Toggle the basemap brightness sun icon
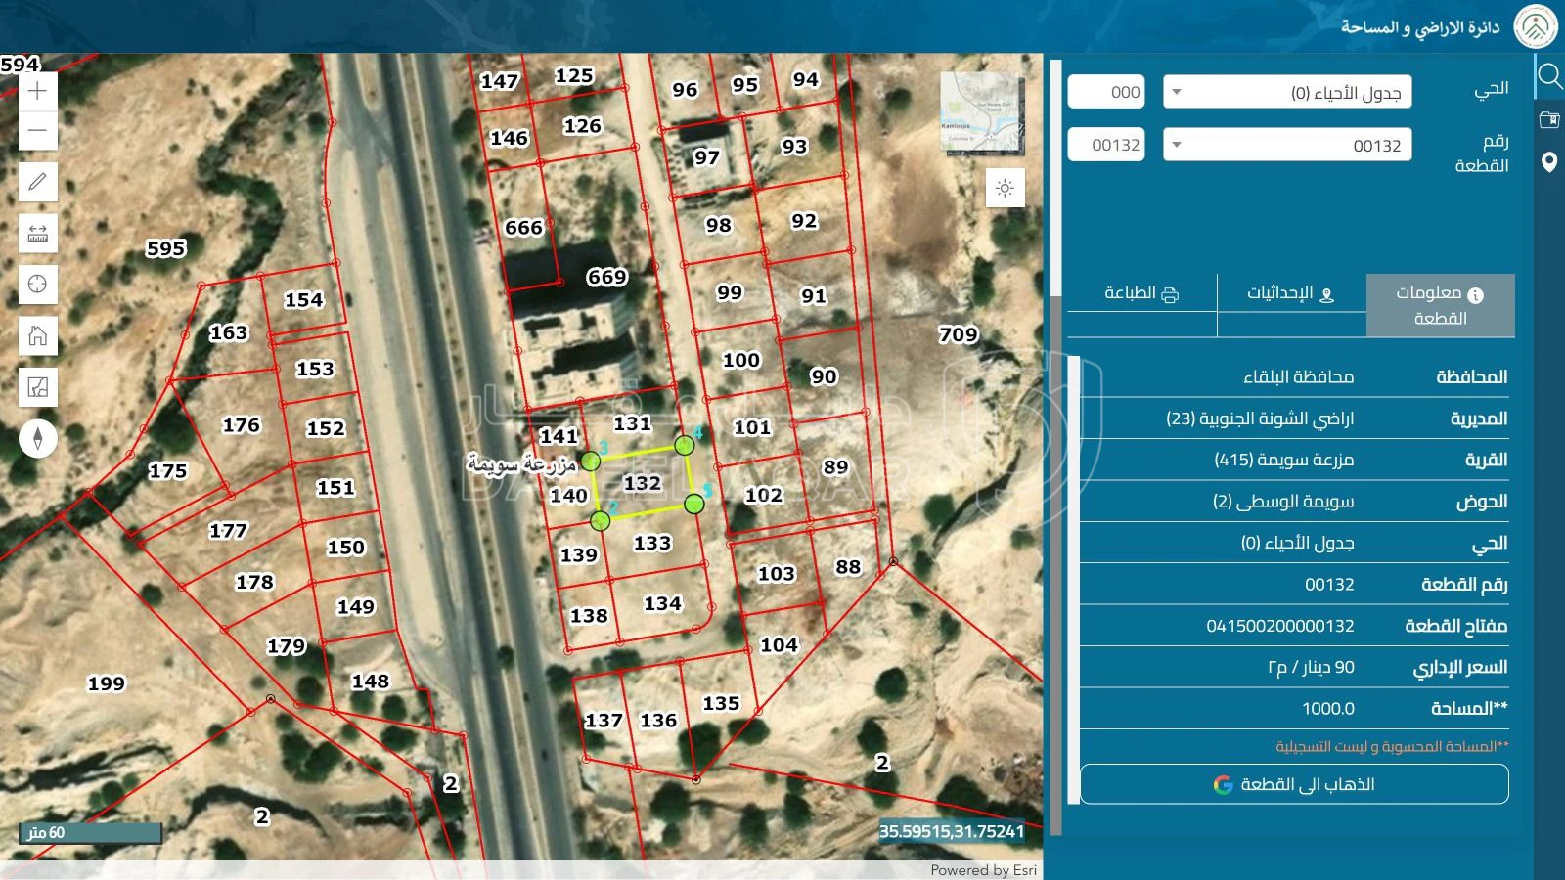This screenshot has width=1565, height=880. pos(1005,188)
